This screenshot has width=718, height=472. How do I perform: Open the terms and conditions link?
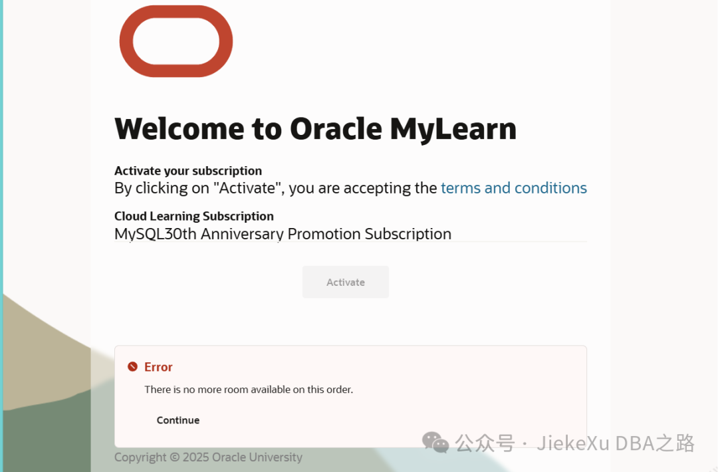click(513, 188)
